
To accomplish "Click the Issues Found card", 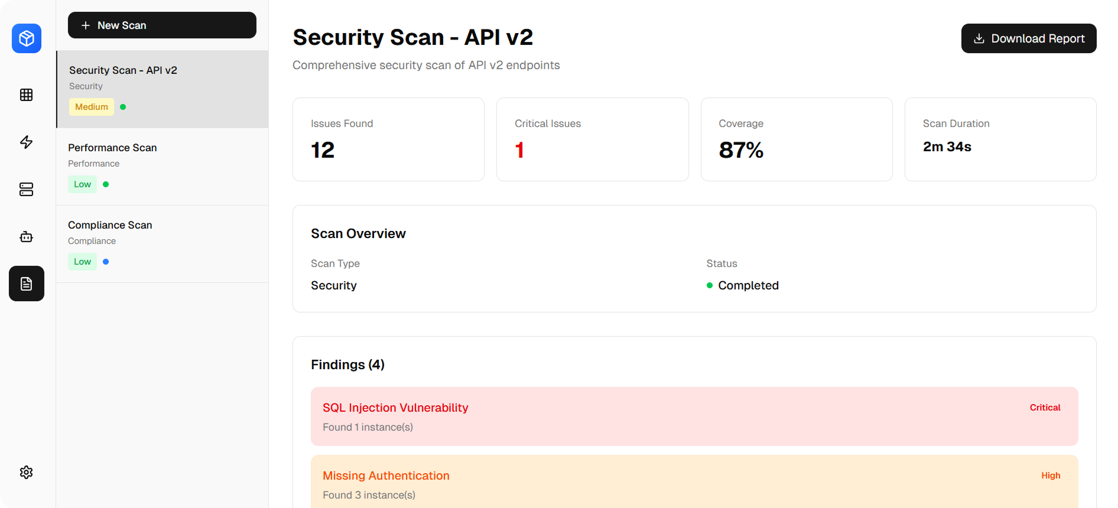I will (388, 139).
